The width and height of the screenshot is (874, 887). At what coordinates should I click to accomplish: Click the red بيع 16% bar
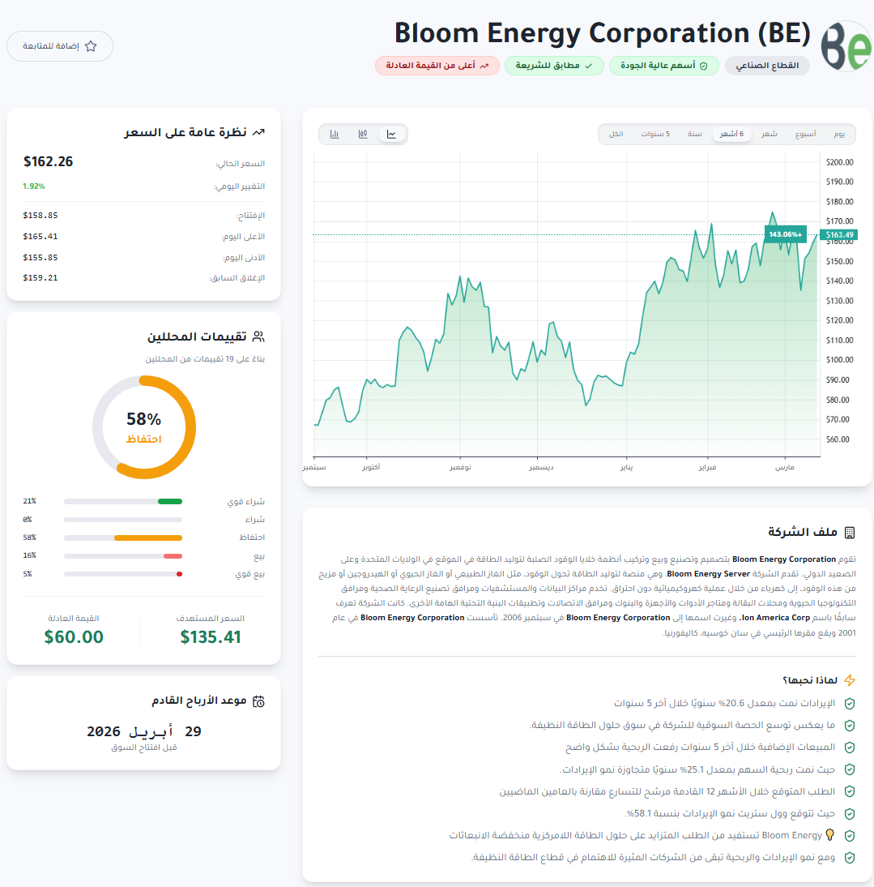point(173,556)
